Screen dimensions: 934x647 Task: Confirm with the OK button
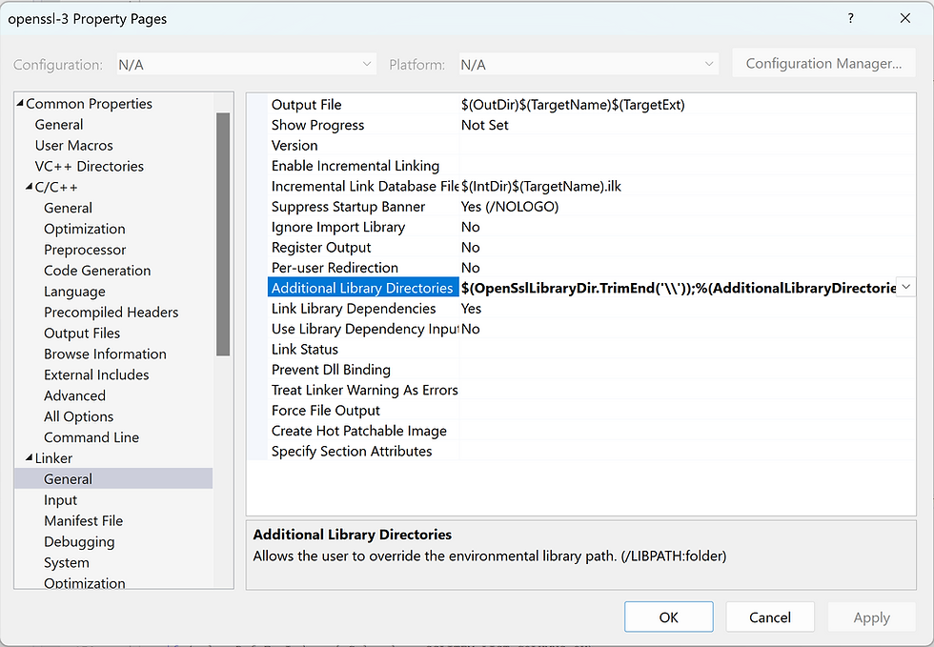coord(668,617)
